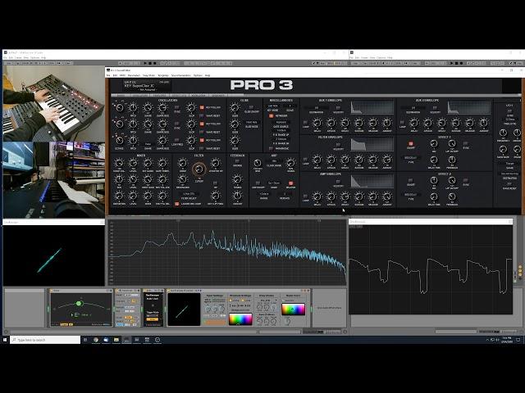This screenshot has height=393, width=525.
Task: Toggle the Arp Relatch switch
Action: [x=290, y=183]
